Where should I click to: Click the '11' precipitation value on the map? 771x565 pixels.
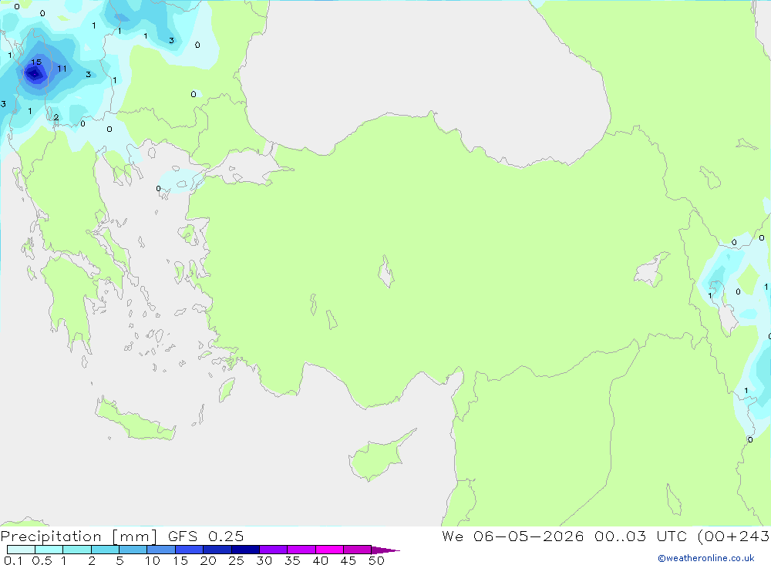[x=62, y=69]
